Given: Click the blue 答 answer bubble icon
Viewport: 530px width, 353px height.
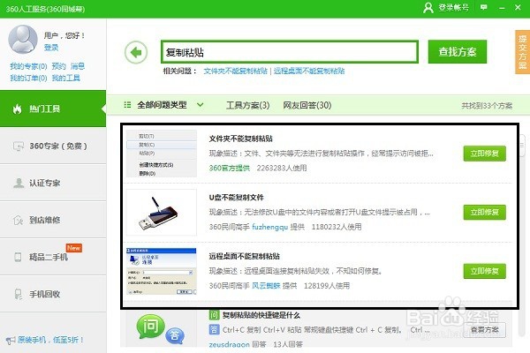Looking at the screenshot, I should pos(175,335).
